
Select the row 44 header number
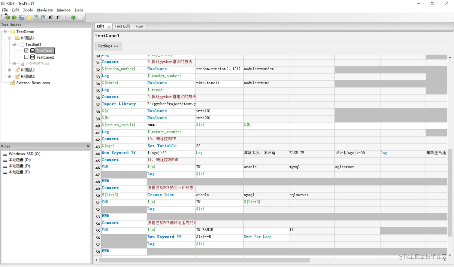tap(98, 154)
